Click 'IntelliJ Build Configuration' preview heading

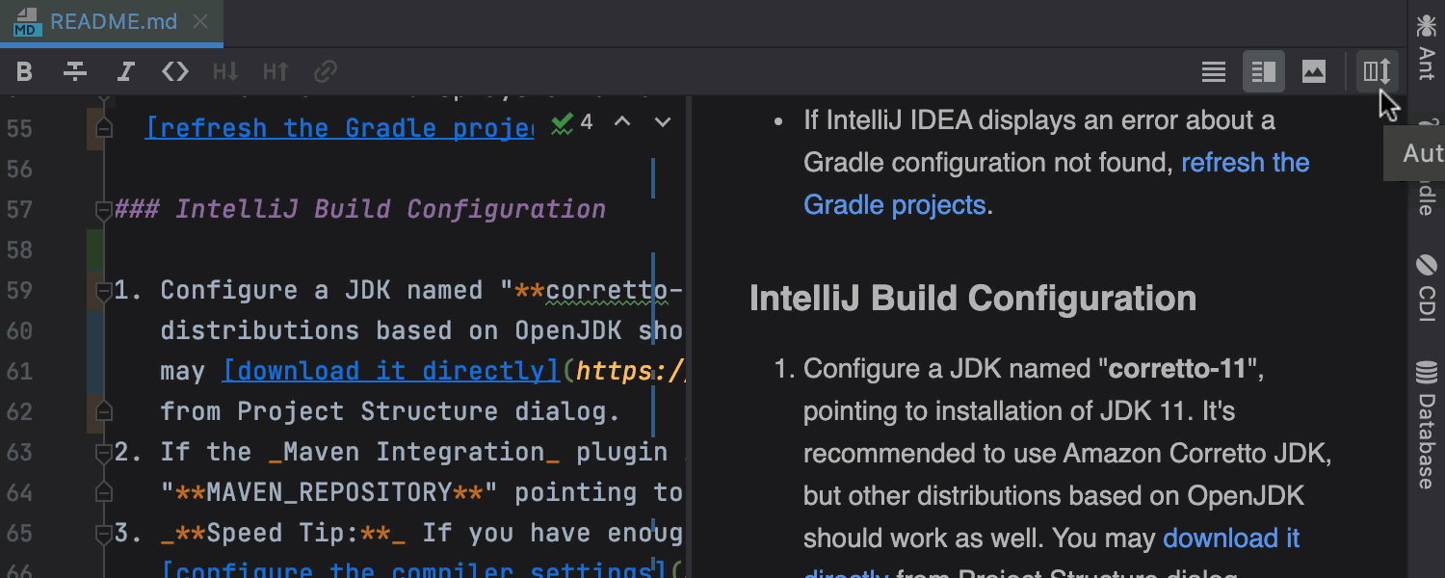pos(973,299)
